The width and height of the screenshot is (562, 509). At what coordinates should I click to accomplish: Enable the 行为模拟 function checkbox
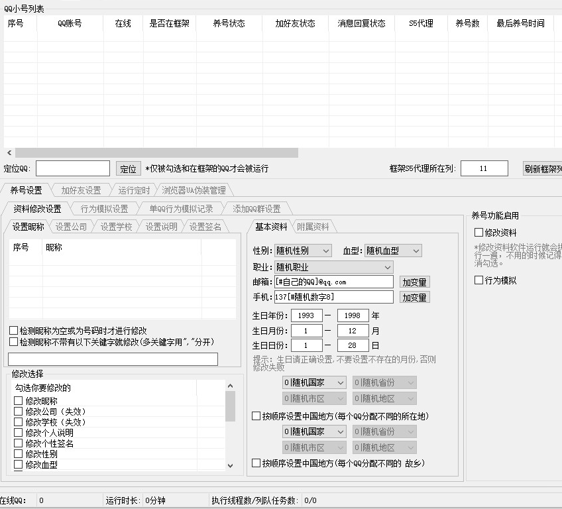pos(479,280)
